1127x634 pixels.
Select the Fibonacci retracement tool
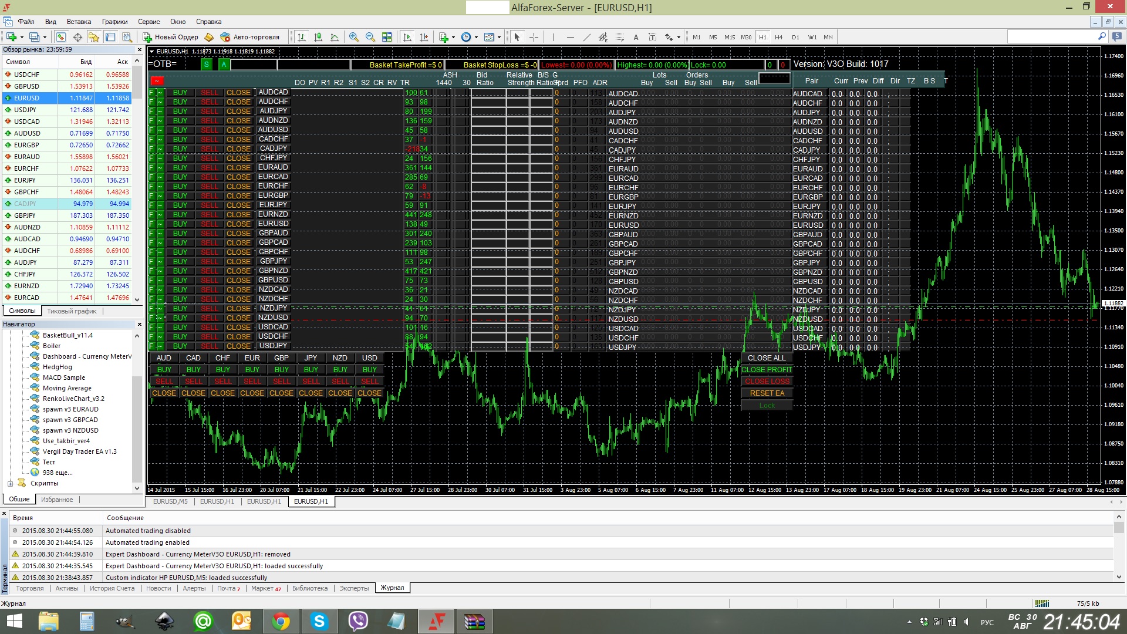point(619,37)
